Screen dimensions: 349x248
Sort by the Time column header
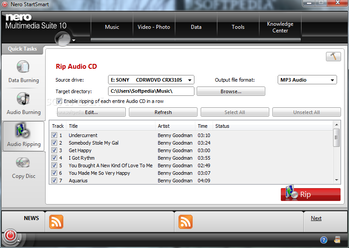click(204, 126)
